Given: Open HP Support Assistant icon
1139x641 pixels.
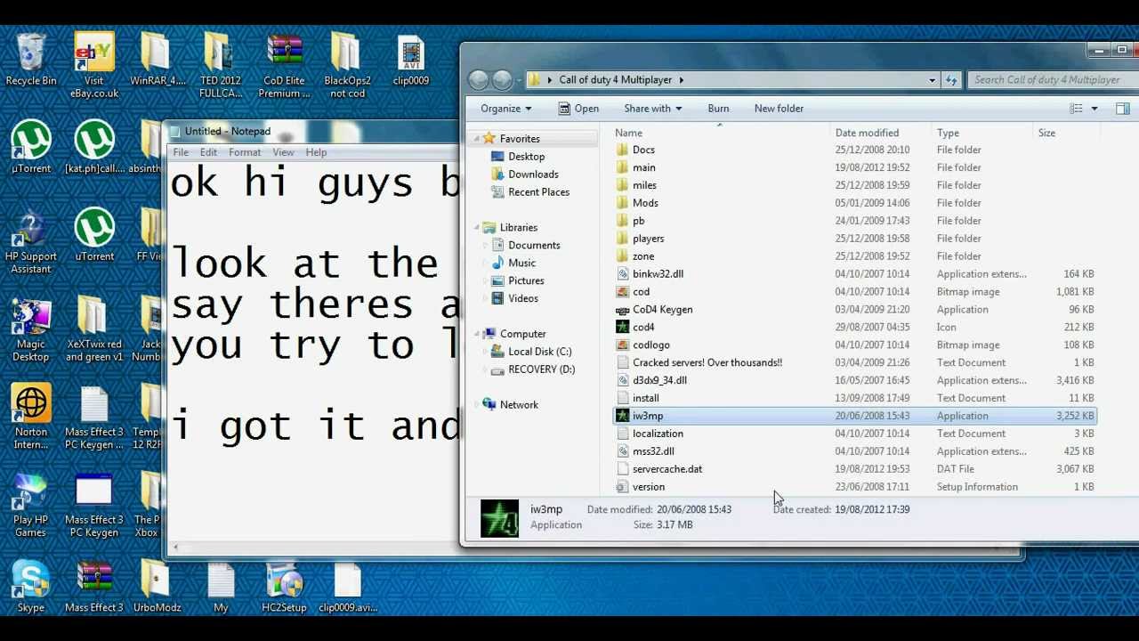Looking at the screenshot, I should point(31,241).
